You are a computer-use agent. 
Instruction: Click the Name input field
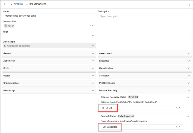tap(50, 16)
